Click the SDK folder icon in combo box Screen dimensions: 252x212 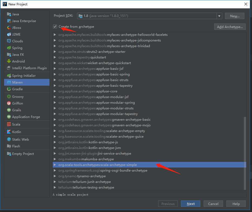pyautogui.click(x=80, y=16)
